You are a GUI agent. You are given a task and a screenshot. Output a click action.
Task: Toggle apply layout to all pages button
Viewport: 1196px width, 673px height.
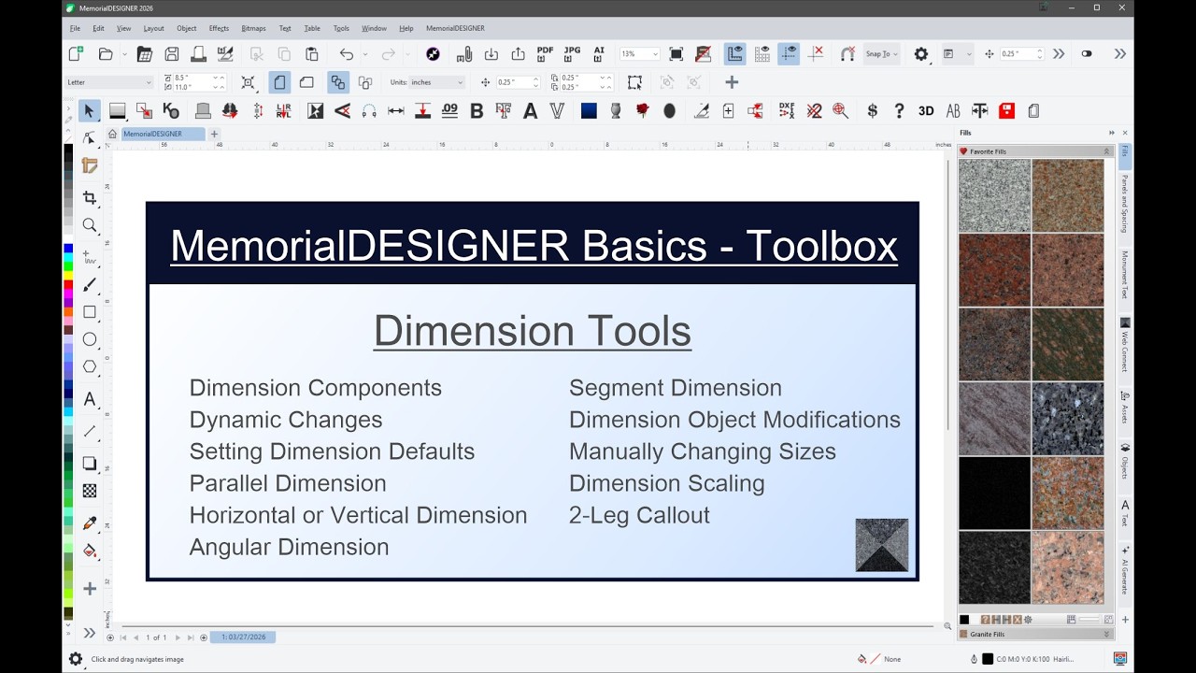[338, 82]
